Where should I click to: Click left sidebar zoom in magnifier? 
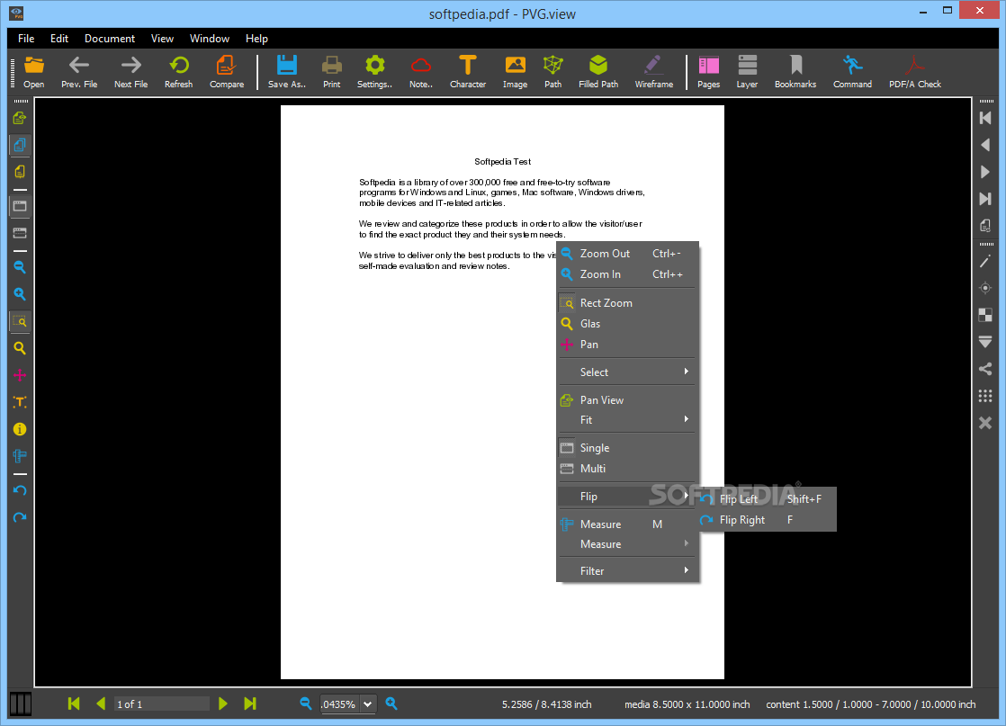pyautogui.click(x=20, y=294)
